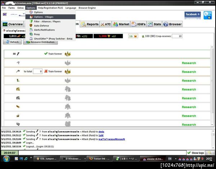Image resolution: width=216 pixels, height=169 pixels.
Task: Click Research in the catapult row
Action: pyautogui.click(x=189, y=116)
